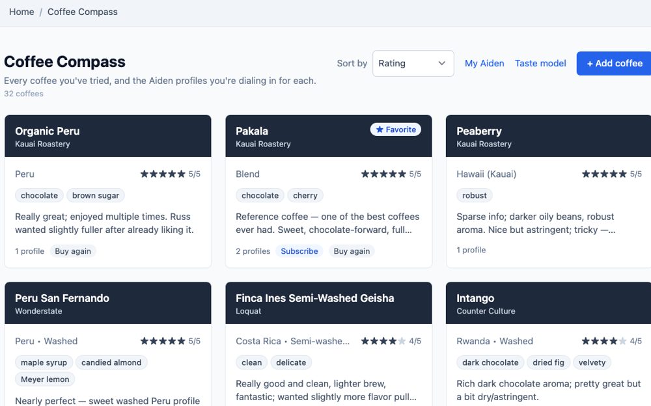Select the Meyer lemon tag
The height and width of the screenshot is (406, 651).
click(x=45, y=379)
